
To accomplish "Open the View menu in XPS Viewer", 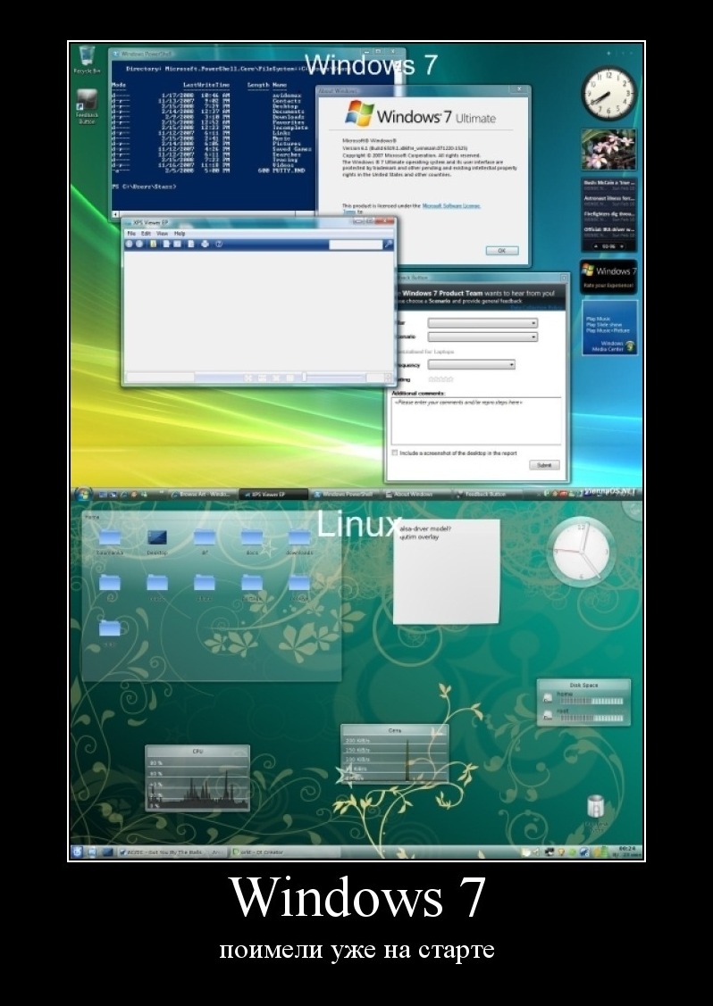I will coord(163,234).
